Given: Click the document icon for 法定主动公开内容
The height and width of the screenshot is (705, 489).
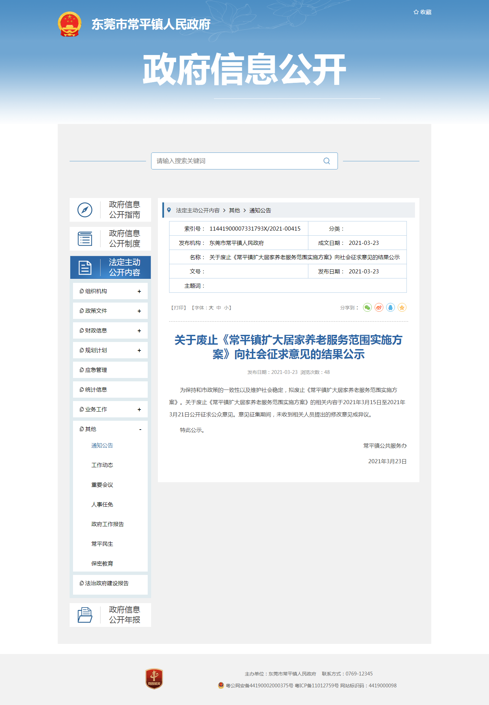Looking at the screenshot, I should [x=85, y=268].
